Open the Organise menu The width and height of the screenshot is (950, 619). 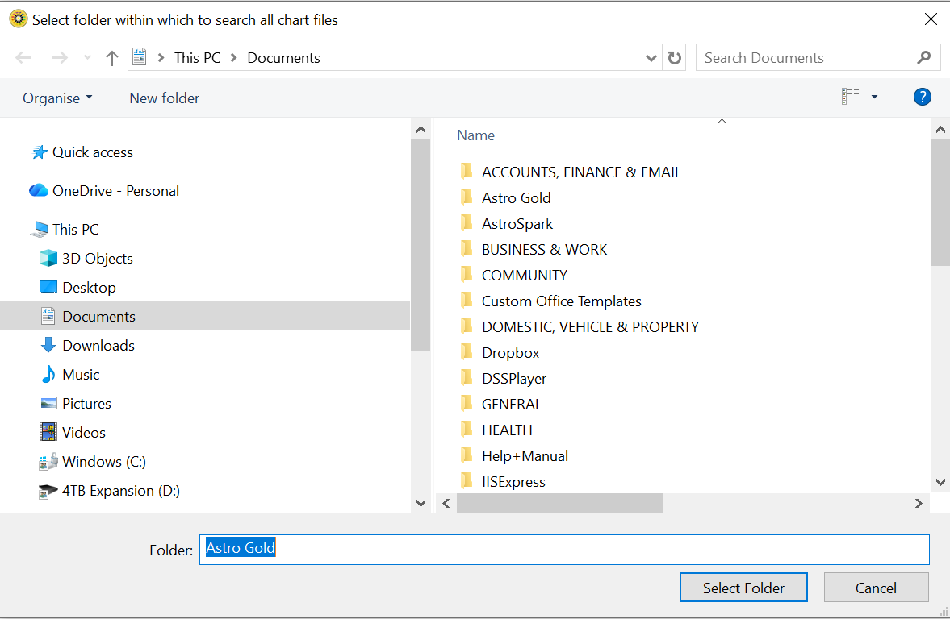click(57, 98)
